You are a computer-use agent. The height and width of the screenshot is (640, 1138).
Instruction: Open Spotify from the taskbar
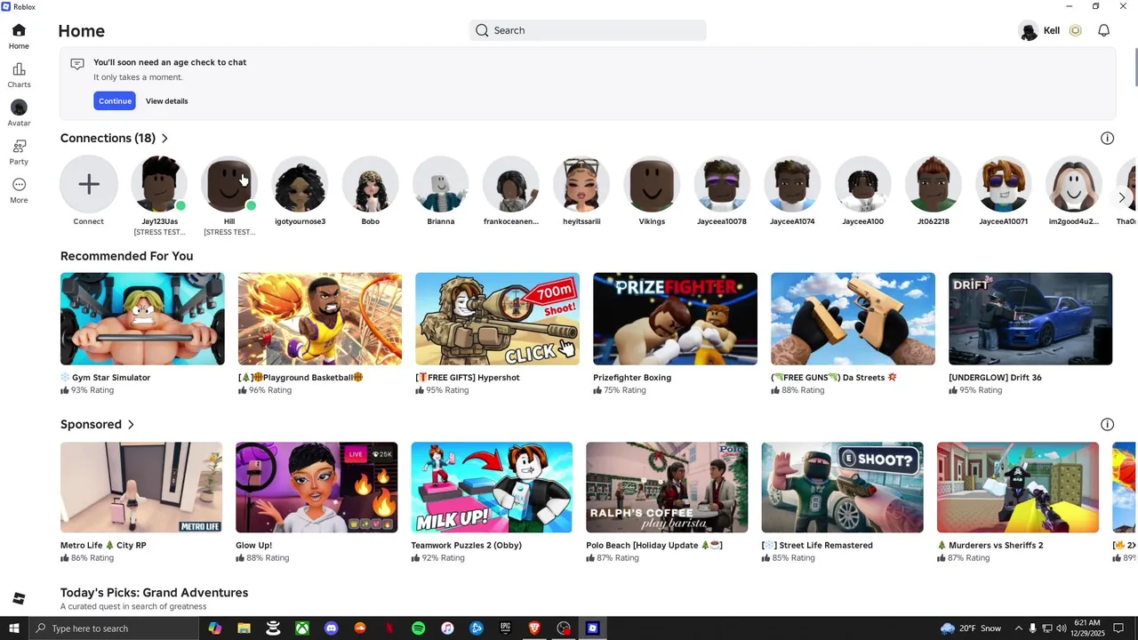pyautogui.click(x=418, y=628)
